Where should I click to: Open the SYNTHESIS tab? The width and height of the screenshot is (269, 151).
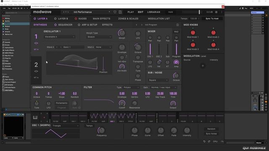click(40, 25)
